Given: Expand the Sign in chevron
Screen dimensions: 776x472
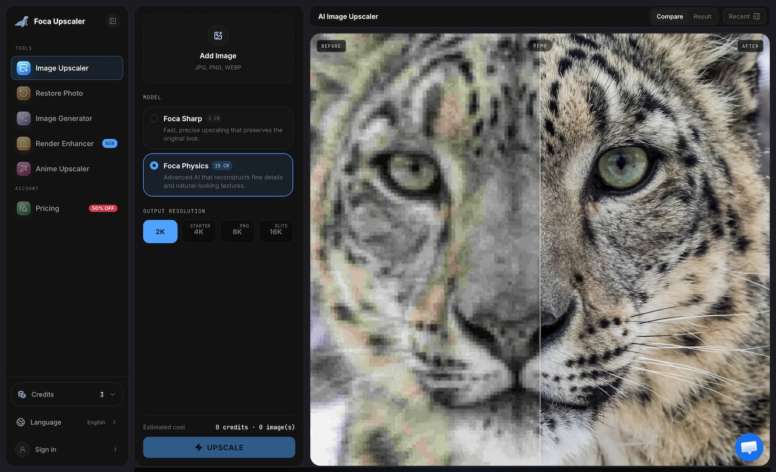Looking at the screenshot, I should pos(115,449).
